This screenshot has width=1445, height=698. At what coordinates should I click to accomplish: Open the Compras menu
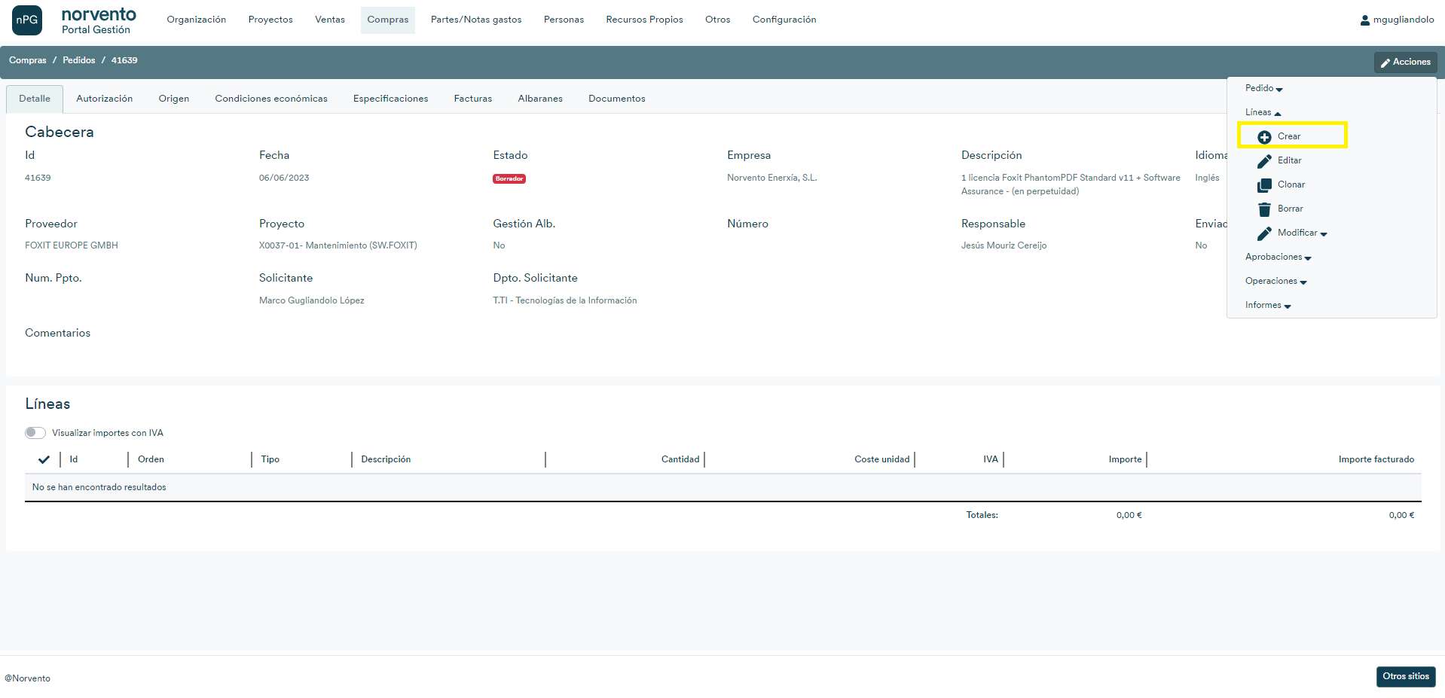[388, 20]
